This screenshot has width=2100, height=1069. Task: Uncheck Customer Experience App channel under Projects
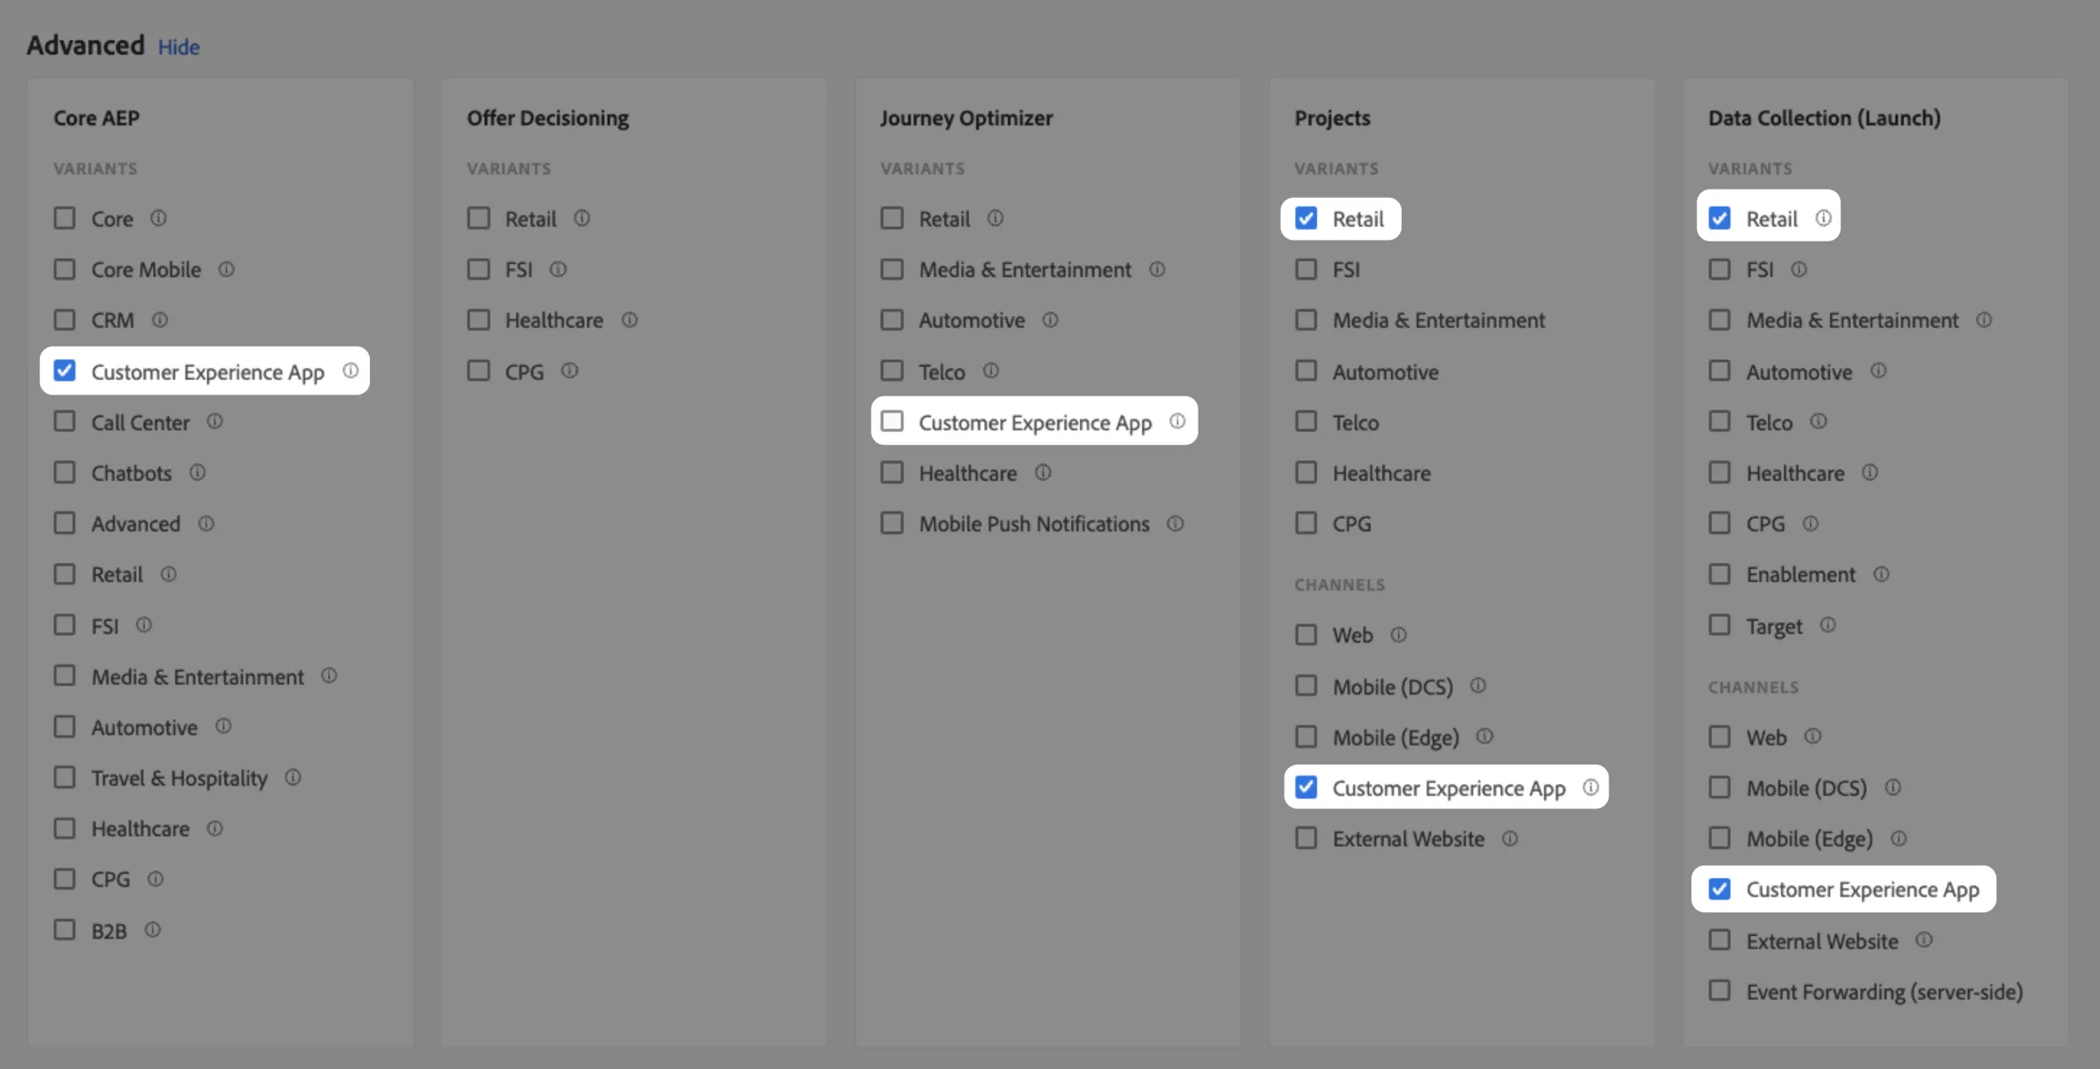[1306, 786]
